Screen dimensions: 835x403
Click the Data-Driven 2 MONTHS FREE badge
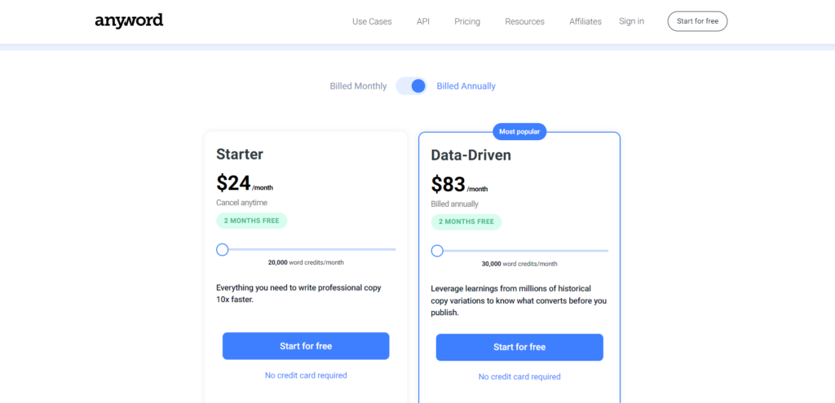pos(466,221)
